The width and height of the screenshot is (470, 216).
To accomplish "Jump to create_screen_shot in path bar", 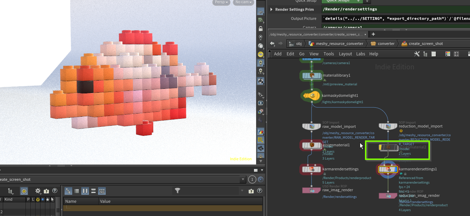I will [422, 44].
